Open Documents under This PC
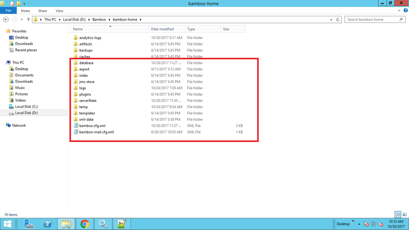The height and width of the screenshot is (230, 409). [x=24, y=75]
